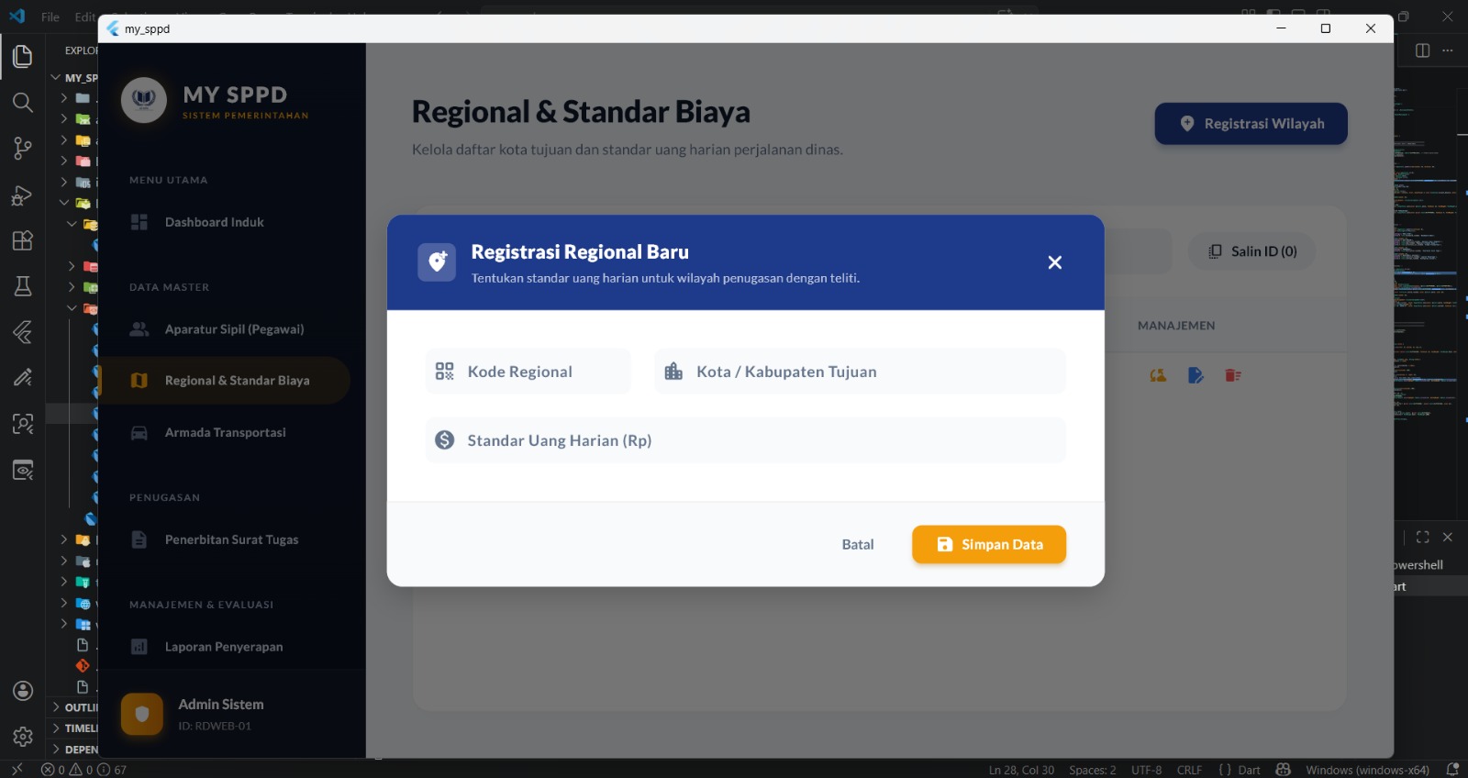1468x778 pixels.
Task: Click the MY SPPD logo emblem
Action: (x=144, y=100)
